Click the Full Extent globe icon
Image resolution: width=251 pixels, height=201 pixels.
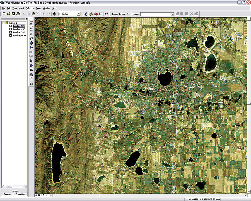coord(31,43)
